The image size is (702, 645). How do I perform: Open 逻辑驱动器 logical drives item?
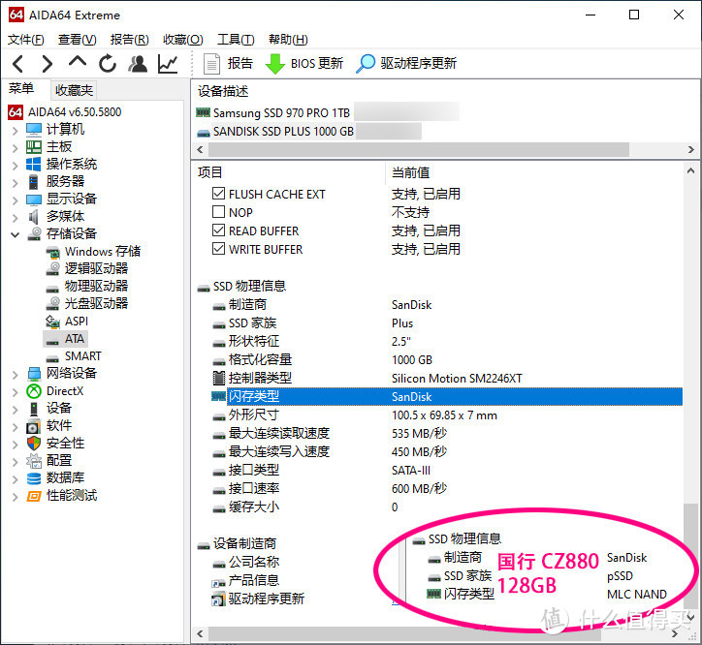[87, 268]
